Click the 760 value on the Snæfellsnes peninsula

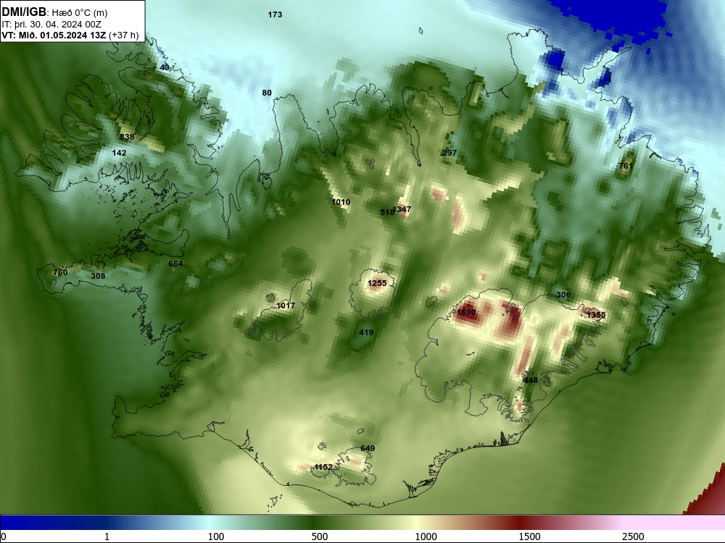point(60,272)
